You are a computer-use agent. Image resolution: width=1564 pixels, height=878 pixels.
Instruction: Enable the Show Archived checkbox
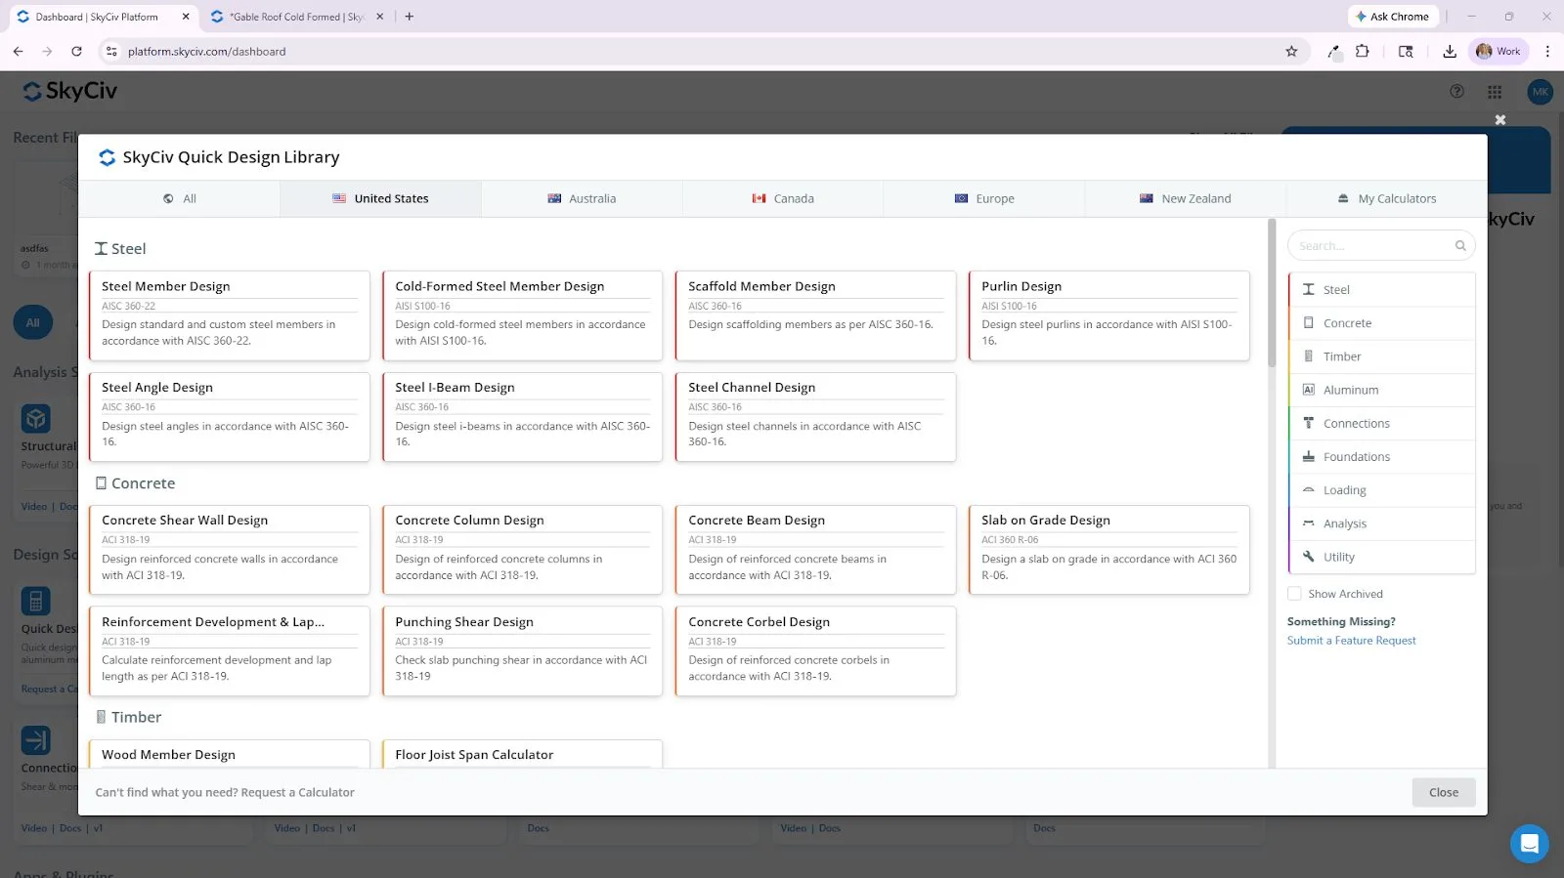click(1294, 594)
